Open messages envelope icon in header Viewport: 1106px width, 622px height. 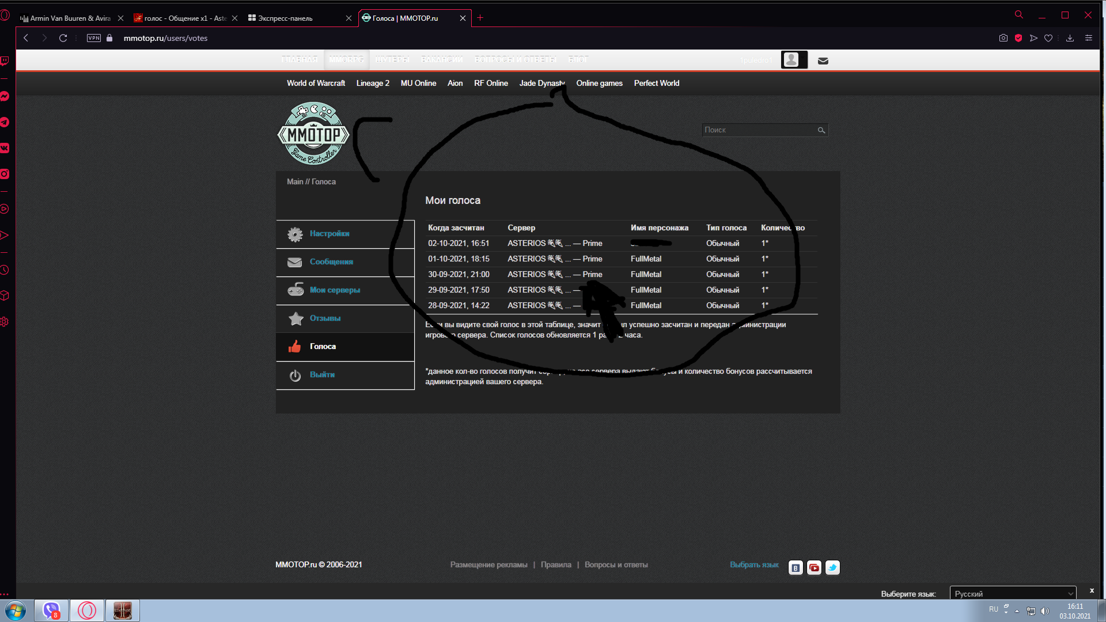(x=823, y=60)
